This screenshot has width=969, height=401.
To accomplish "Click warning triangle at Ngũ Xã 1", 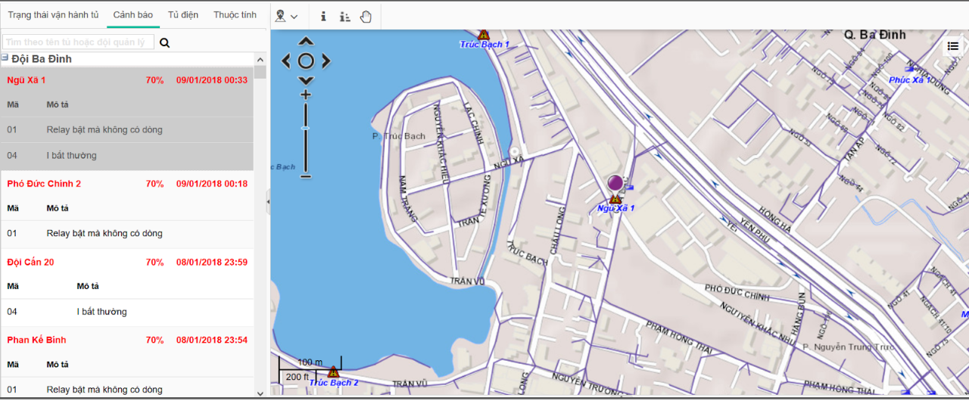I will tap(615, 198).
